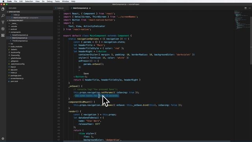Open App.js in the file tree
The image size is (252, 142).
point(13,67)
